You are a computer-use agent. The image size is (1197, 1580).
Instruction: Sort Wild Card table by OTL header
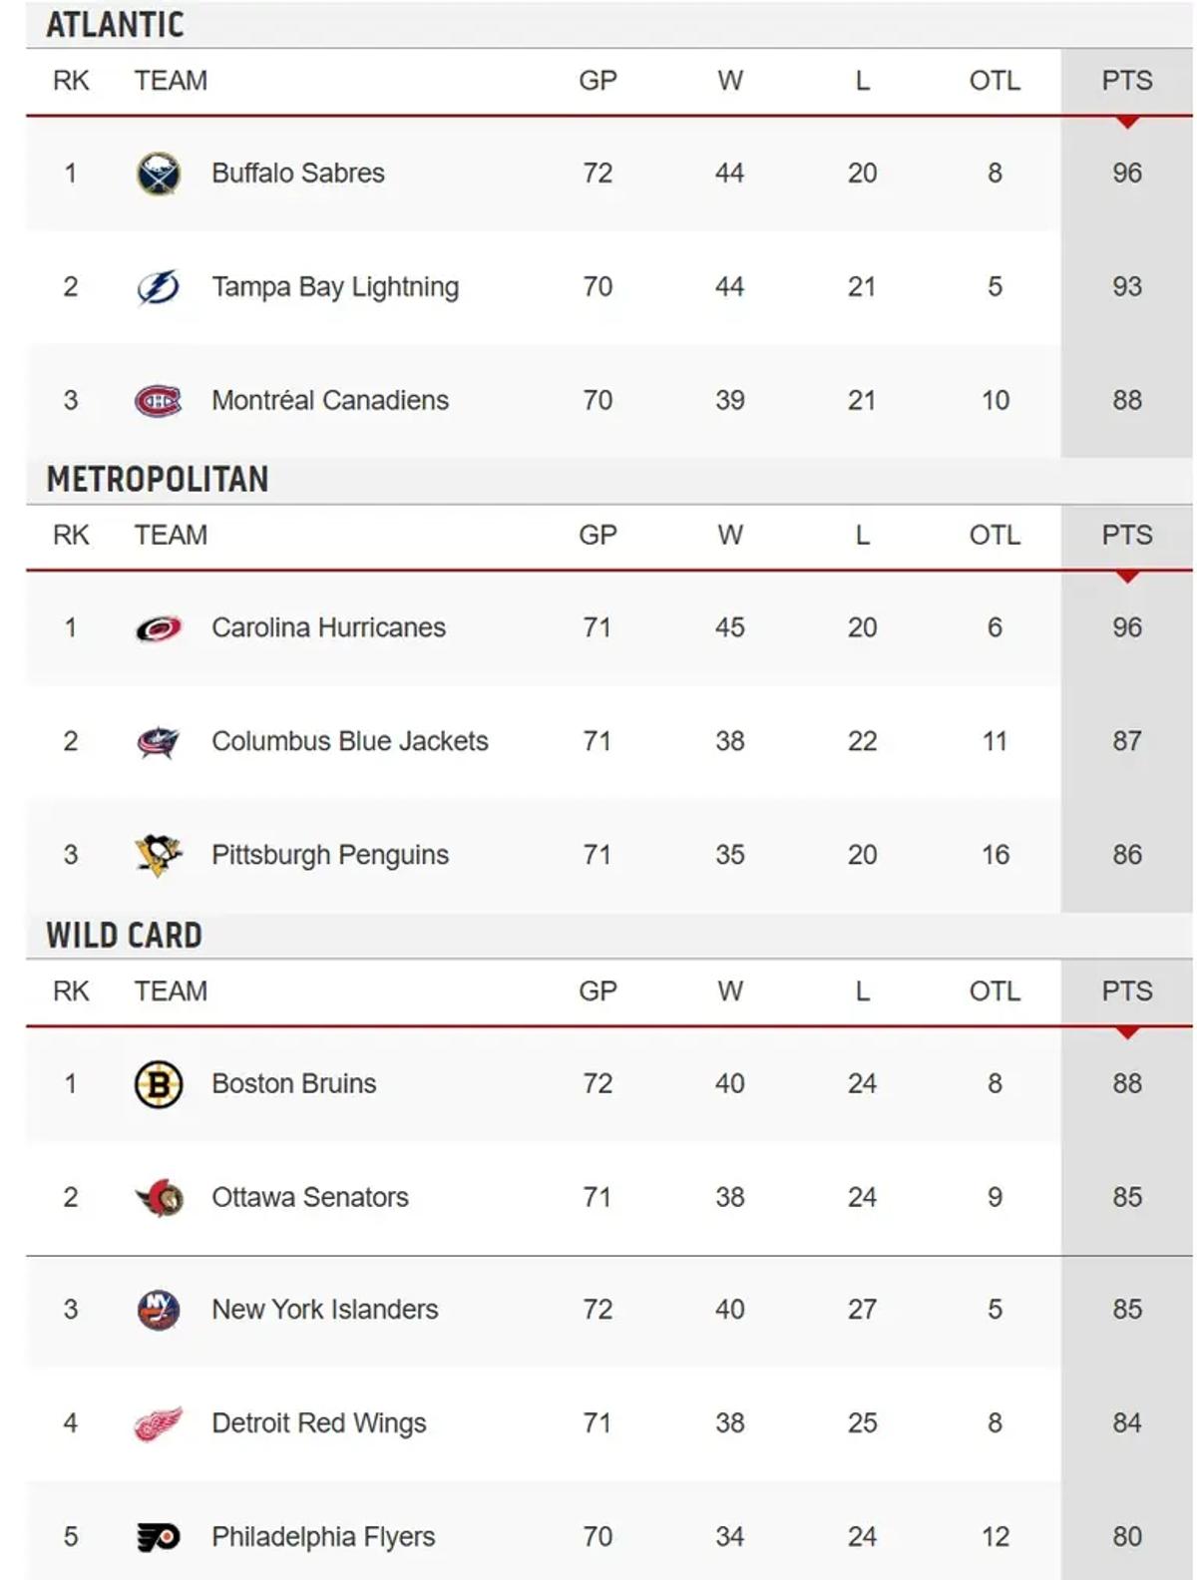point(994,991)
